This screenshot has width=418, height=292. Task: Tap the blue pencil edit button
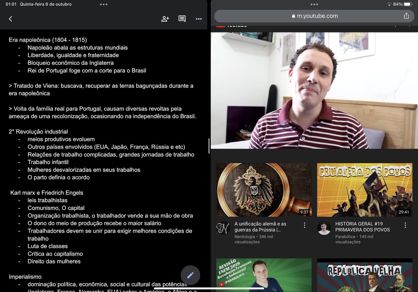(190, 275)
